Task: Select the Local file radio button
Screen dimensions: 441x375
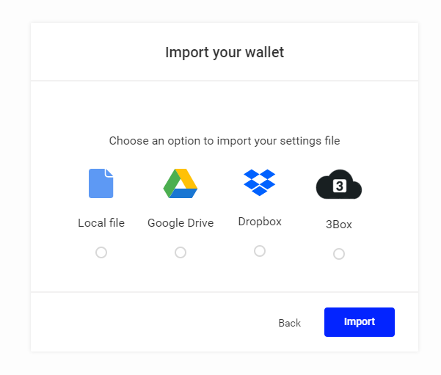Action: point(101,252)
